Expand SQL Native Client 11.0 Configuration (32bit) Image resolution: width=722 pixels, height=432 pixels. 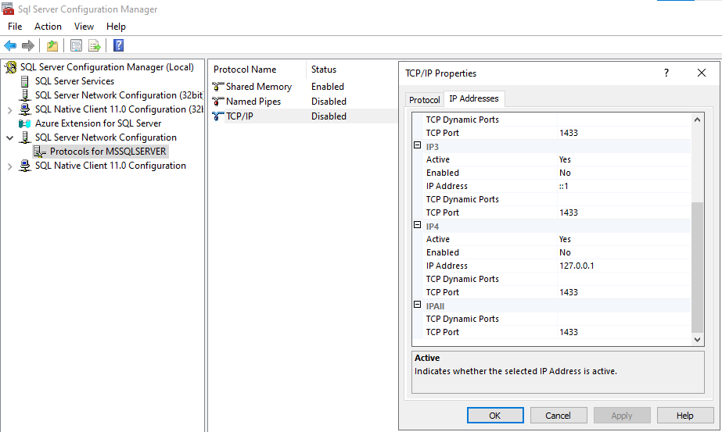click(9, 110)
